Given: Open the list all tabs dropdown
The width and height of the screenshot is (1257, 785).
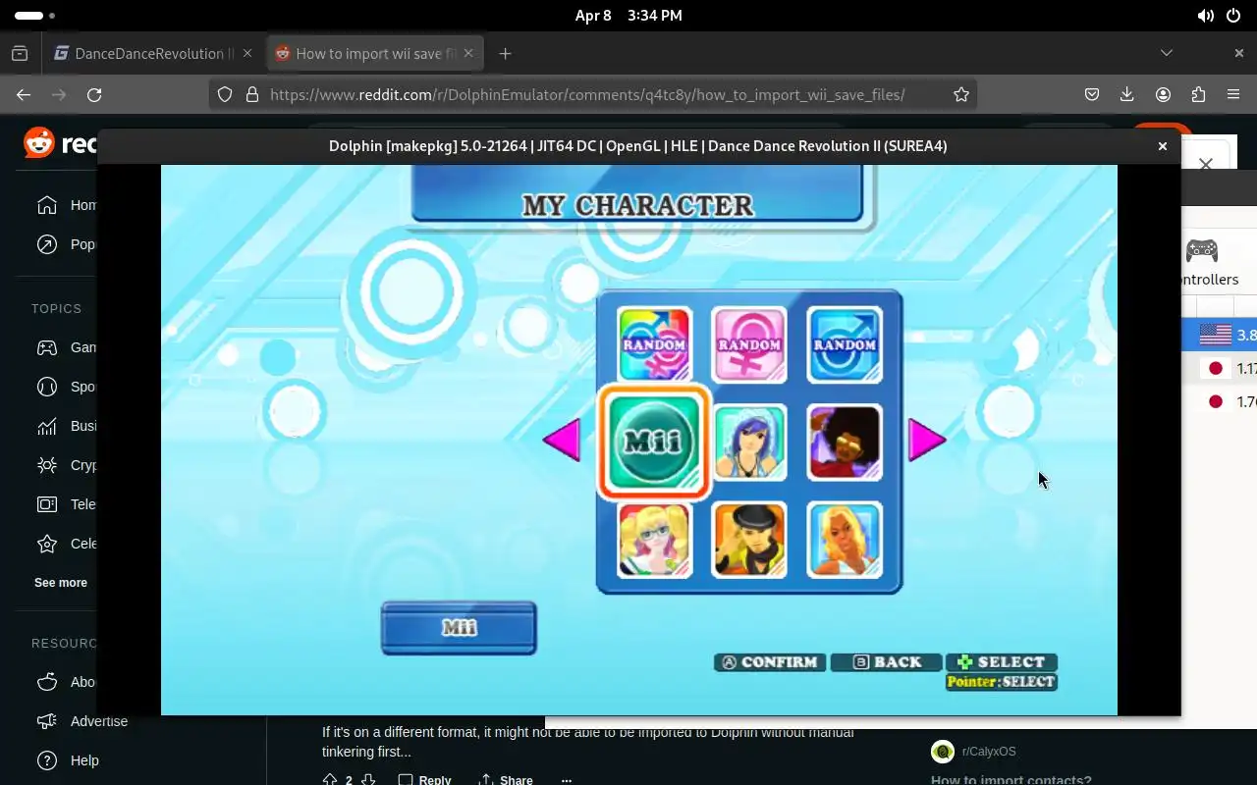Looking at the screenshot, I should click(x=1167, y=53).
